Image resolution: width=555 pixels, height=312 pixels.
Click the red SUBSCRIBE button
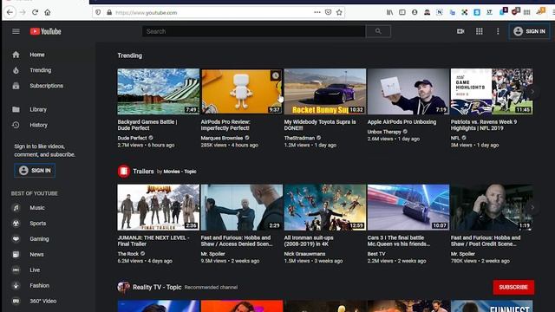coord(513,287)
